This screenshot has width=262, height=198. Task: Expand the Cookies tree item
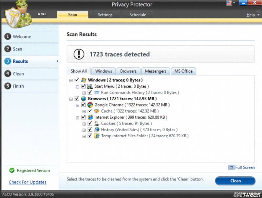(84, 123)
